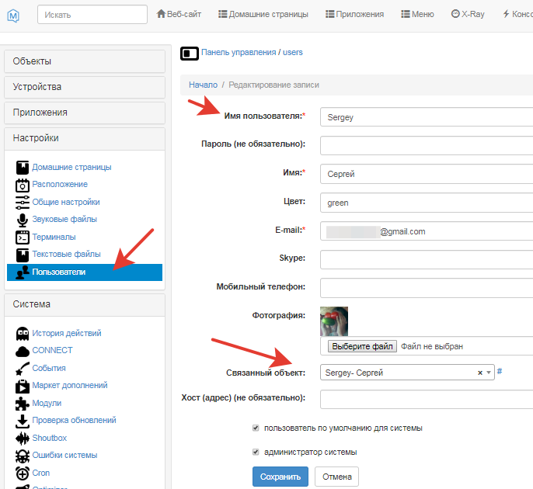Clear the Связанный объект selection
Screen dimensions: 533x489
pyautogui.click(x=480, y=373)
